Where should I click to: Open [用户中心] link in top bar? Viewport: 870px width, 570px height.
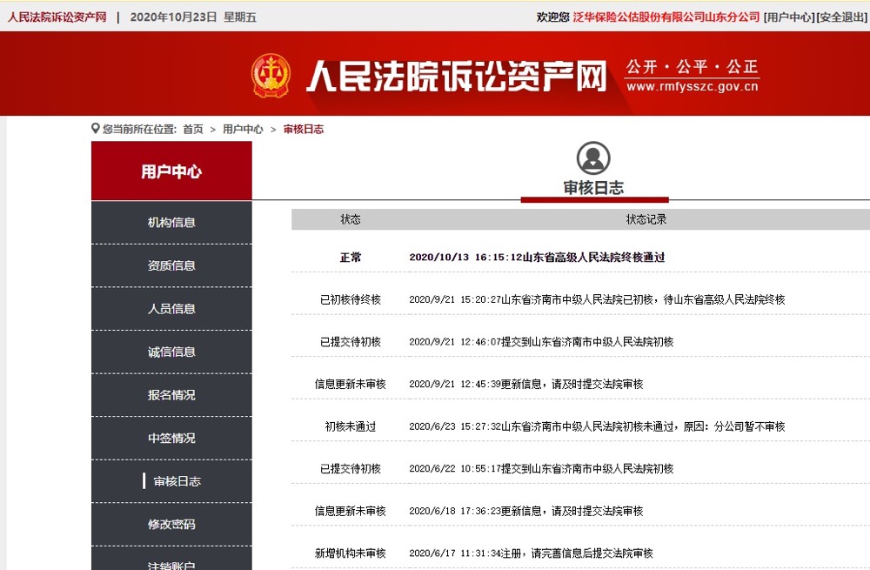[x=789, y=17]
